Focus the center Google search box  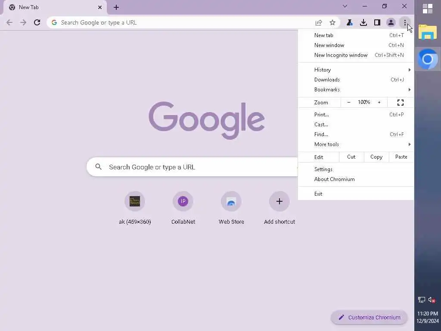coord(192,167)
